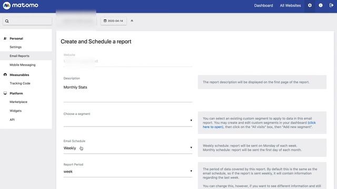The width and height of the screenshot is (337, 189).
Task: Click the Email Schedule dropdown arrow
Action: point(191,148)
